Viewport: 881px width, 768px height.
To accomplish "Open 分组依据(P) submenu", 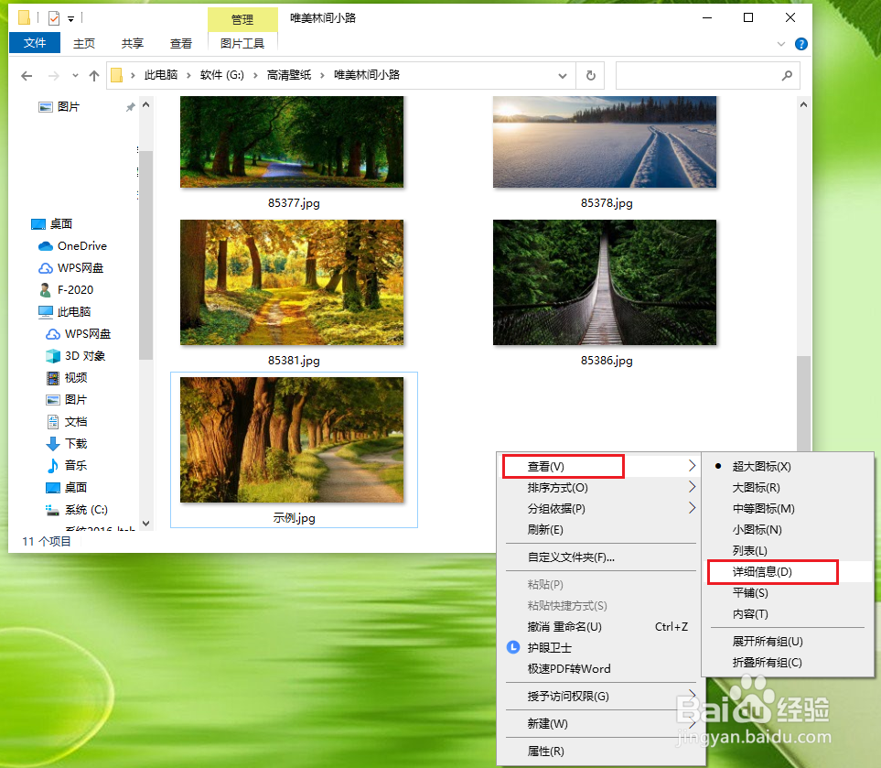I will click(601, 509).
